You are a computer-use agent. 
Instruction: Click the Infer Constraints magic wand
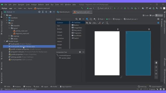coord(103,23)
